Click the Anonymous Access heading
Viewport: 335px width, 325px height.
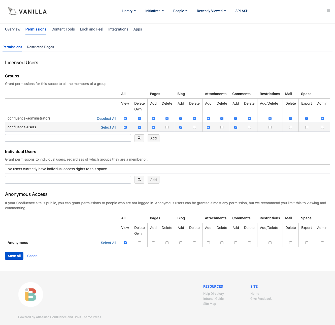pyautogui.click(x=26, y=194)
